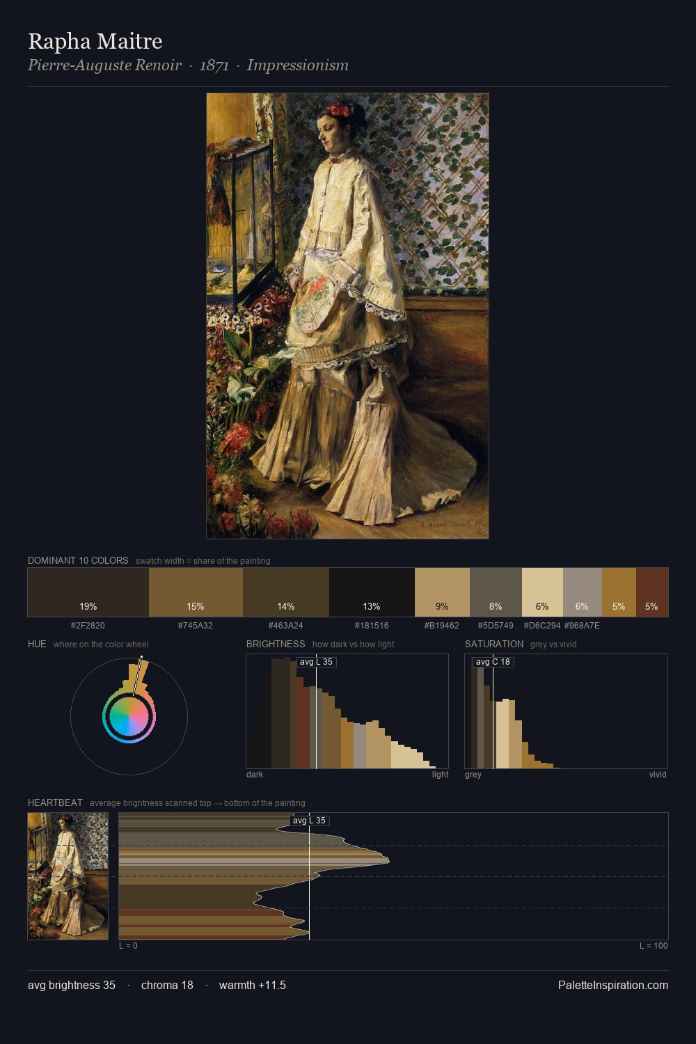Pick the 8% grey-brown swatch
The image size is (696, 1044).
[x=496, y=592]
